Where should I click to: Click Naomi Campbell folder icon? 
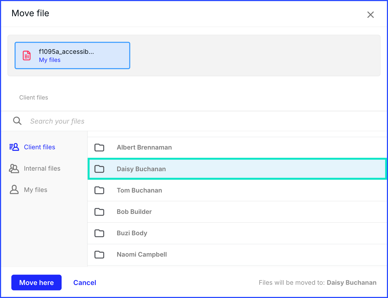click(x=99, y=254)
